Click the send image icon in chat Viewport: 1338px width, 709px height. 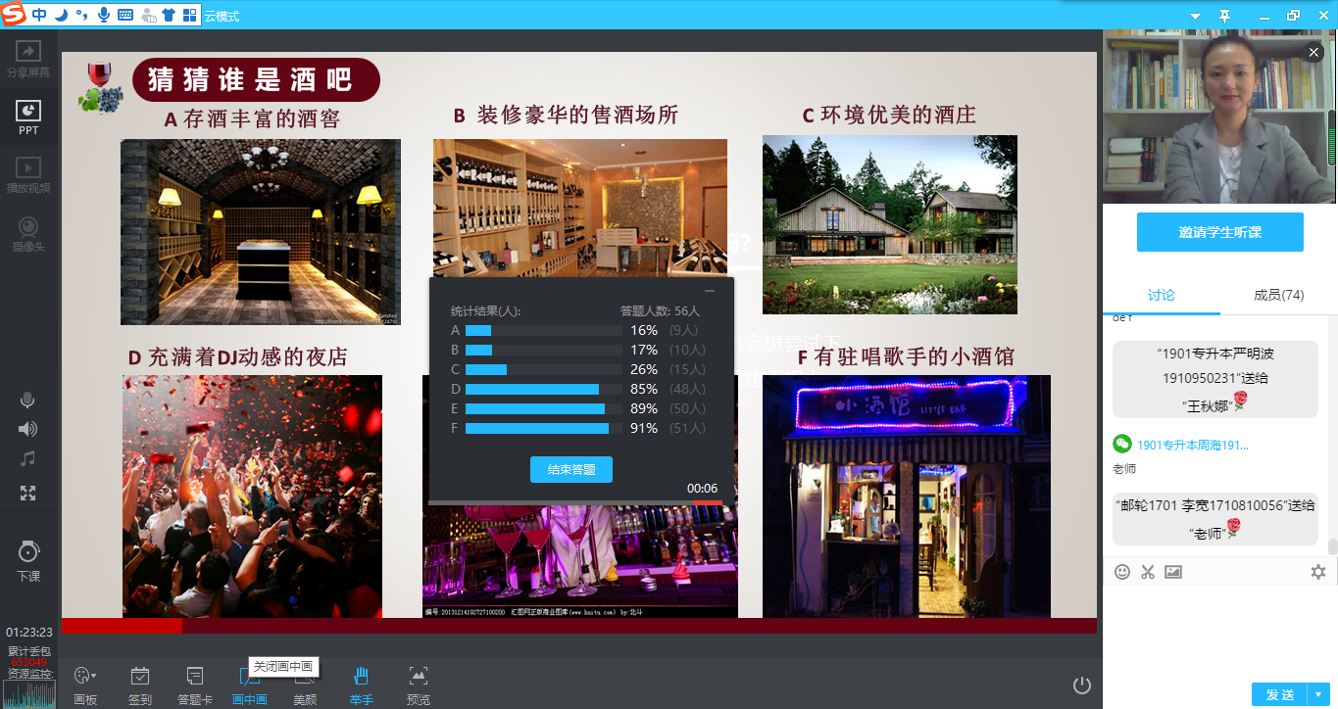[x=1173, y=572]
